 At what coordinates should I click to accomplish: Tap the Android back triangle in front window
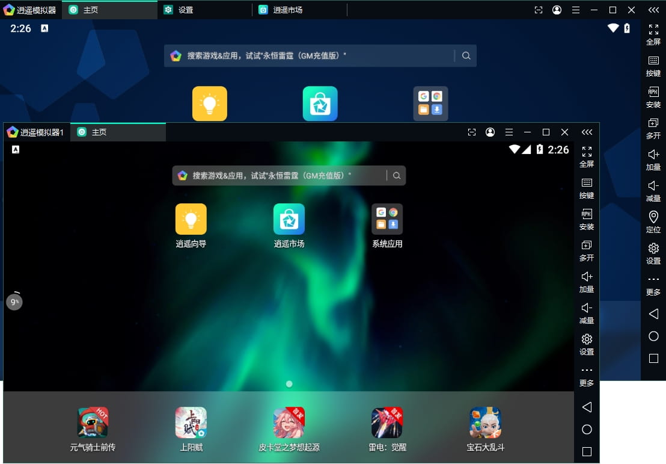[587, 407]
